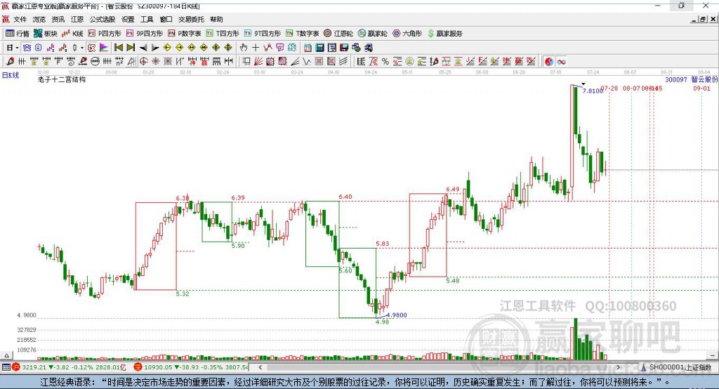Click the 日K线 period label
Screen dimensions: 719x389
tap(11, 75)
